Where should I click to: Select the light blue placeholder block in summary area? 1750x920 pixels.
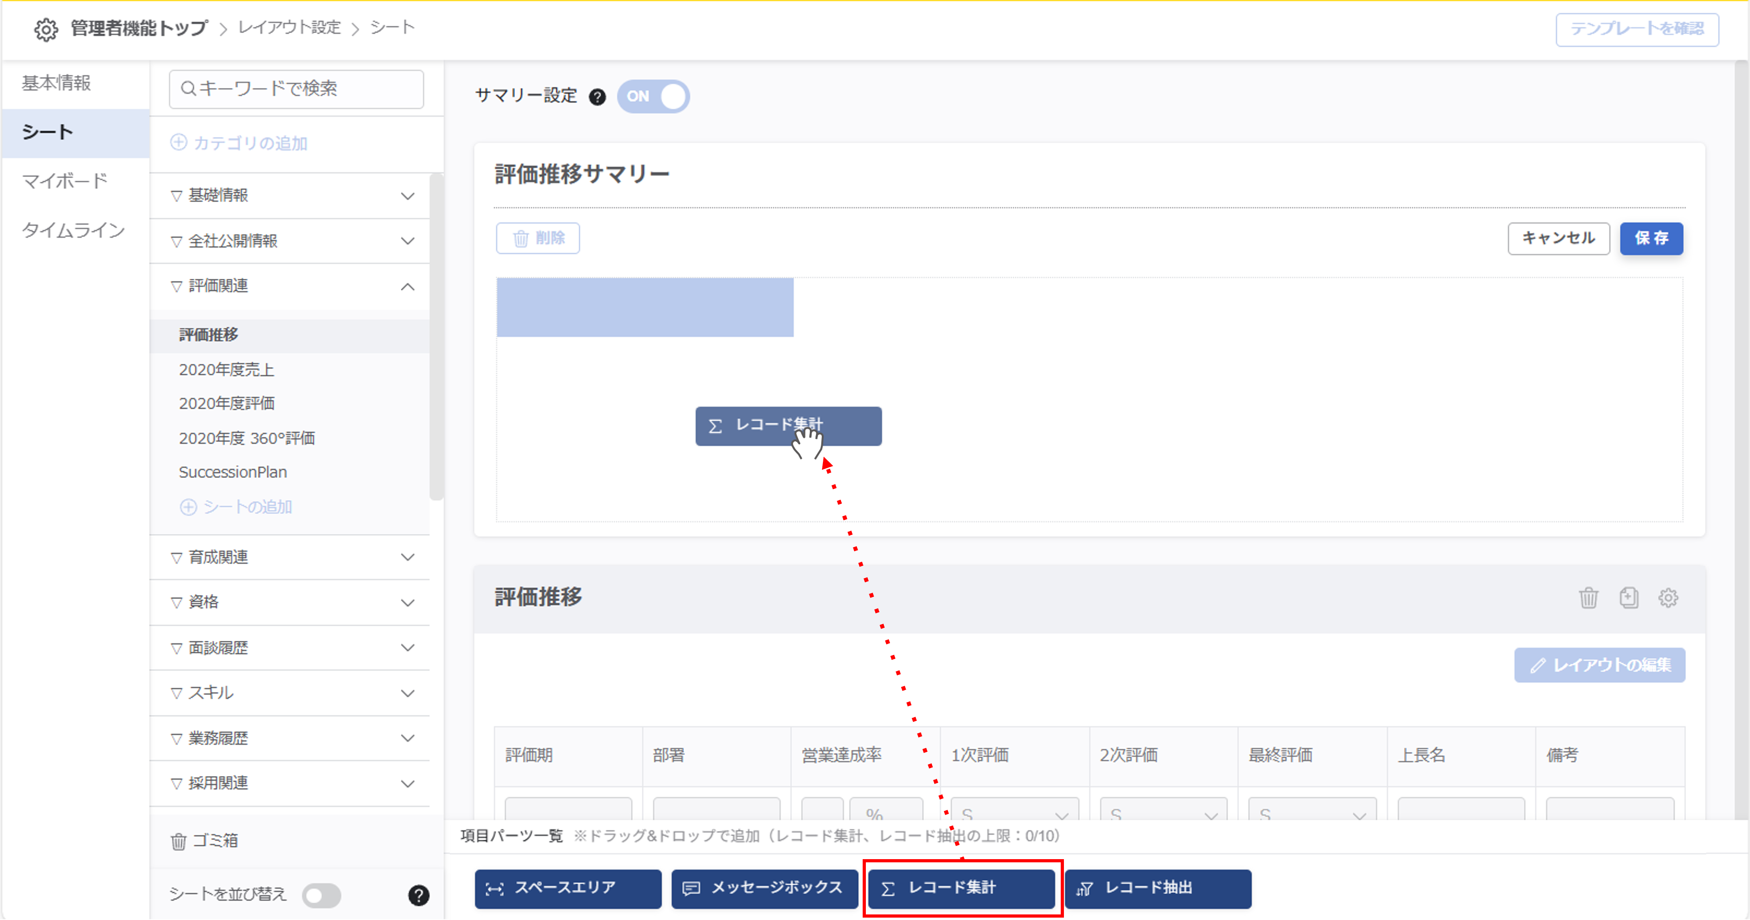645,307
